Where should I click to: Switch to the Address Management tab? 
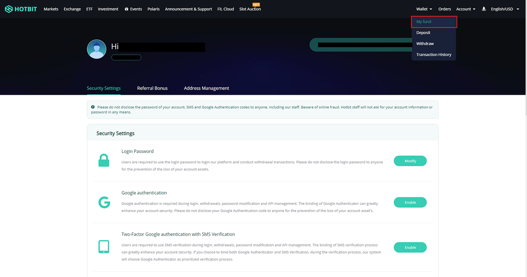207,88
